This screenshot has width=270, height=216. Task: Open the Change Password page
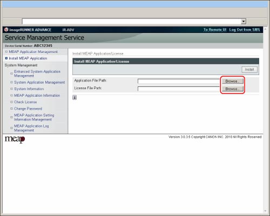28,109
